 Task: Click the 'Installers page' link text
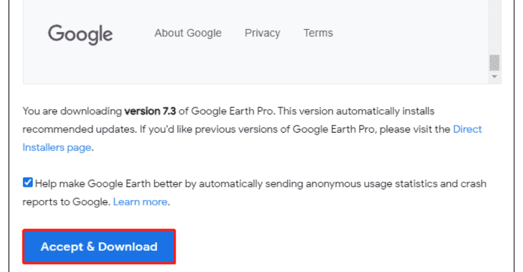(x=56, y=147)
